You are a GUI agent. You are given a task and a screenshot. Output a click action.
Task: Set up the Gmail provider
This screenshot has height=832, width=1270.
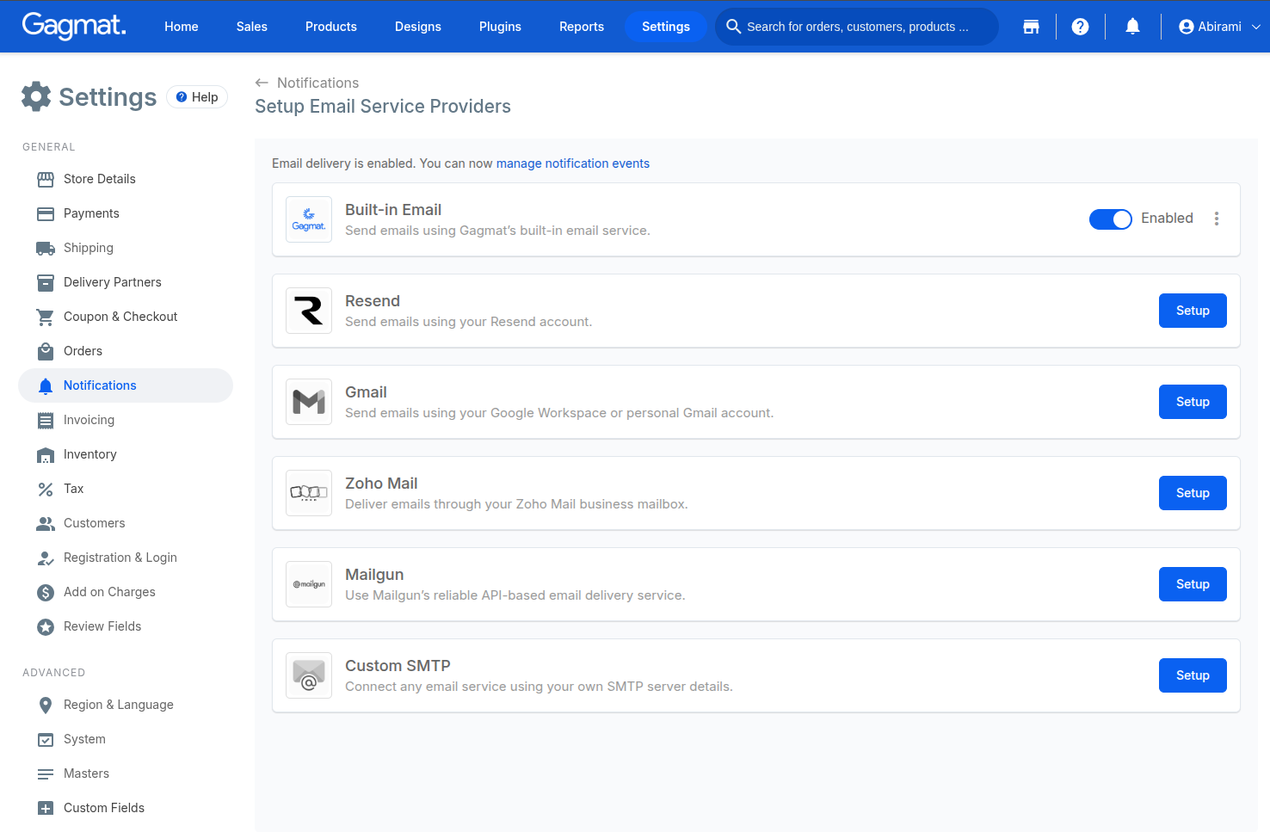[x=1193, y=402]
